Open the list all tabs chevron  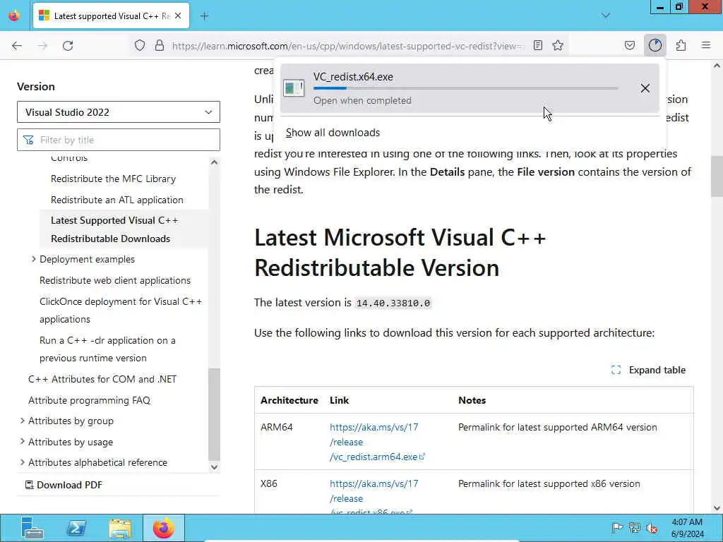[x=605, y=16]
